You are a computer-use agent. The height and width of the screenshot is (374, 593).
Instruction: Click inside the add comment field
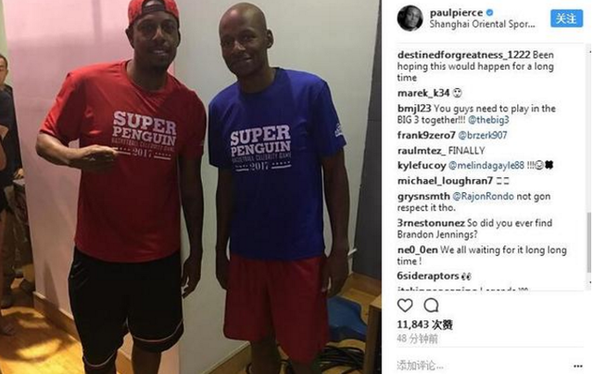[482, 366]
